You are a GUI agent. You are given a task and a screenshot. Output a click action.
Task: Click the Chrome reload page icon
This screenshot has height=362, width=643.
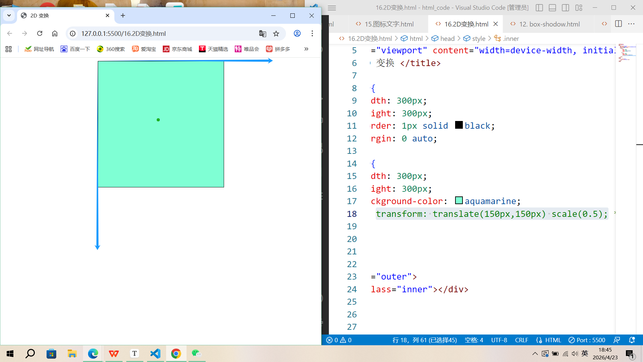[x=40, y=34]
